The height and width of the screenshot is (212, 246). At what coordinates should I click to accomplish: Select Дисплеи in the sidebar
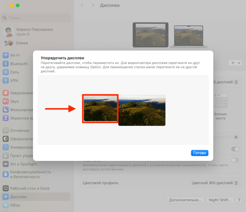tap(18, 197)
